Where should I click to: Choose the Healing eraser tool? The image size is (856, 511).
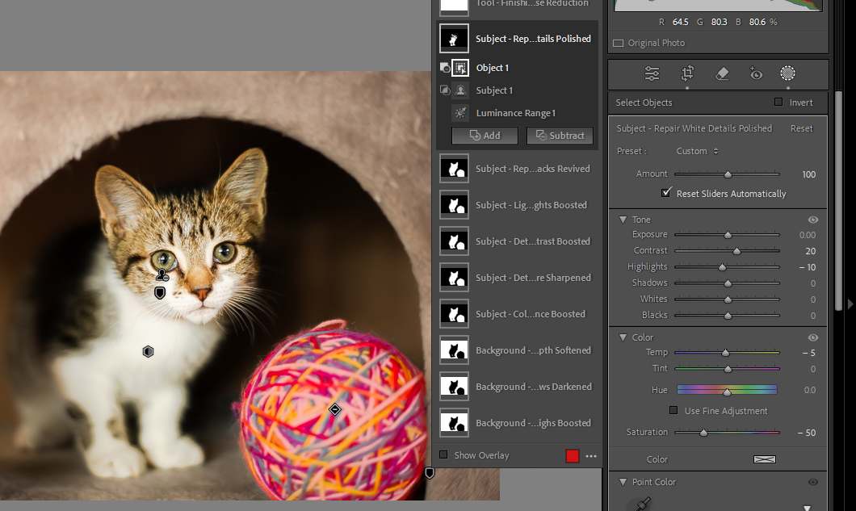pos(722,74)
